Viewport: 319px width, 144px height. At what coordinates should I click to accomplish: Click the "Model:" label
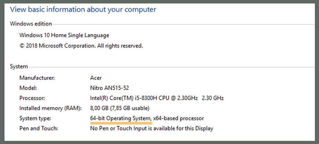pos(28,88)
